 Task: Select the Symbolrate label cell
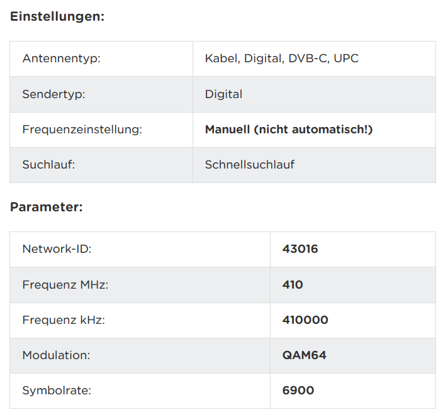[x=57, y=391]
